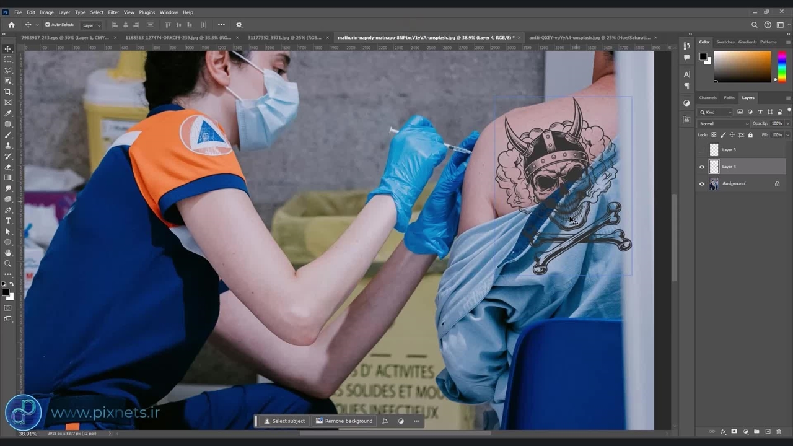Click the Home icon in options bar

tap(11, 25)
